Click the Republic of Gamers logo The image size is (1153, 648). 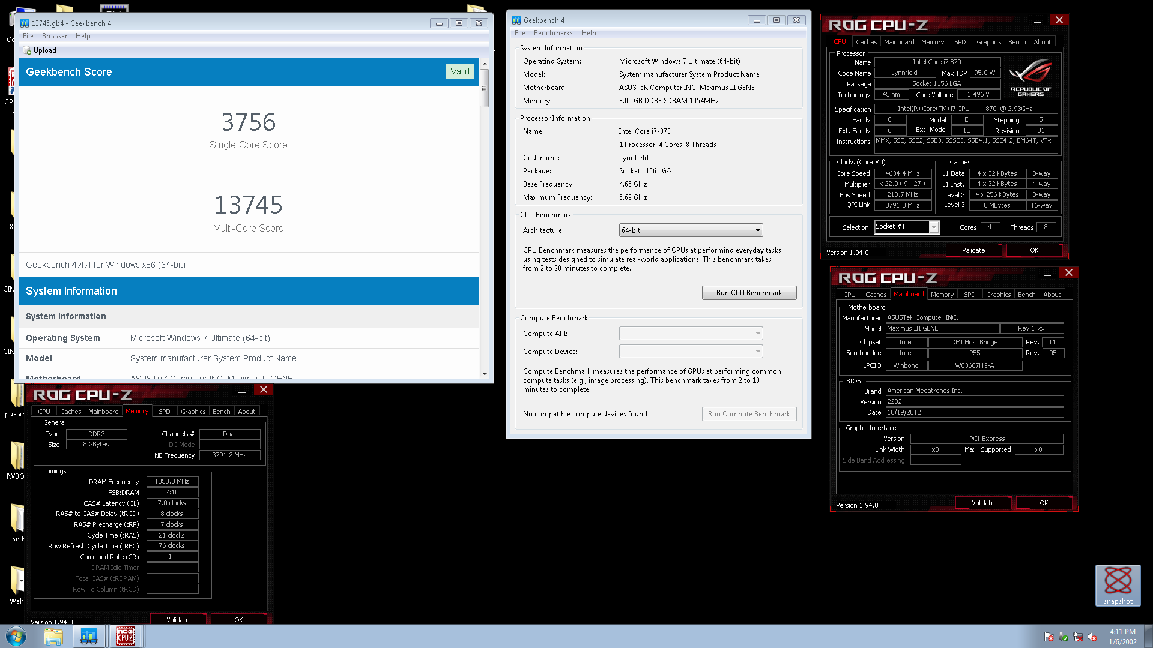tap(1030, 77)
